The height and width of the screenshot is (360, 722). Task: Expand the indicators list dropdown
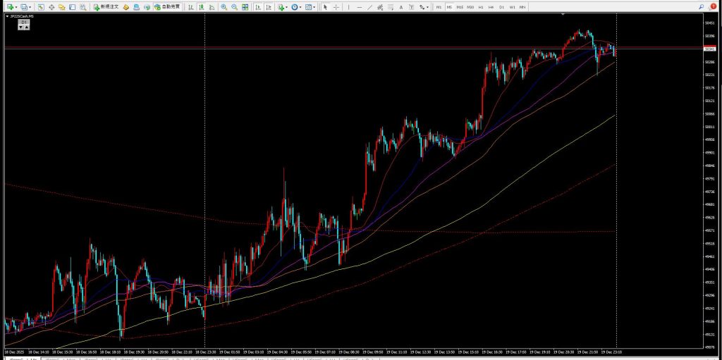point(288,7)
